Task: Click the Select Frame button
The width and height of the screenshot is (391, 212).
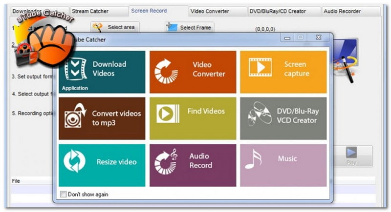Action: [x=189, y=27]
